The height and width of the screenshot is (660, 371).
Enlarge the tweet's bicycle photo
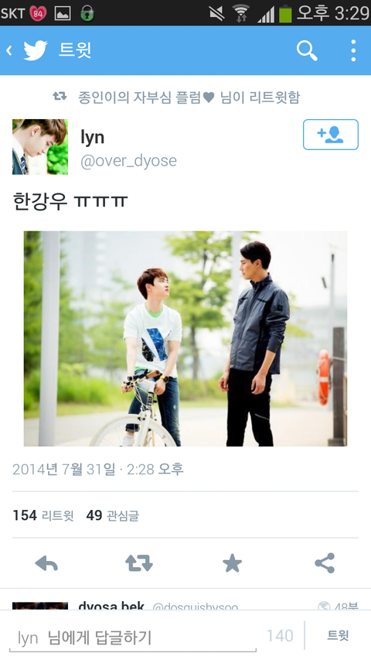point(185,338)
